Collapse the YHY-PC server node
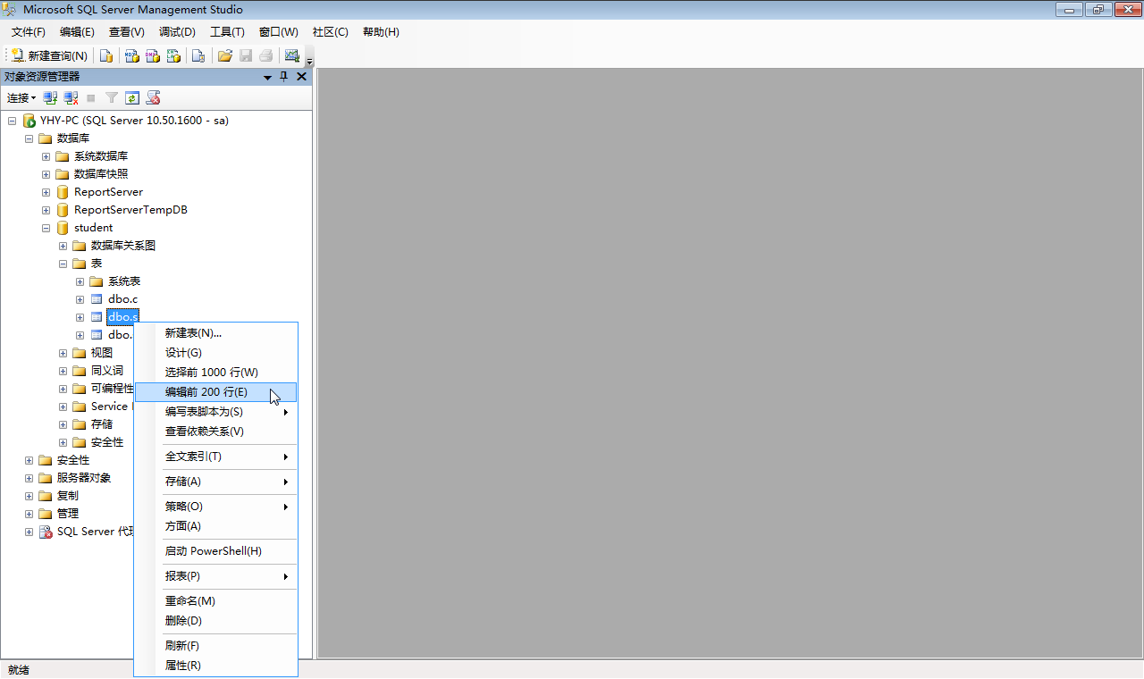 tap(12, 121)
